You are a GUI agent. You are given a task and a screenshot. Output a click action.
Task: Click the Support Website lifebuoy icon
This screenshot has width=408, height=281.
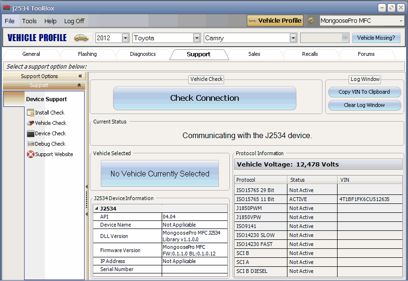point(30,154)
